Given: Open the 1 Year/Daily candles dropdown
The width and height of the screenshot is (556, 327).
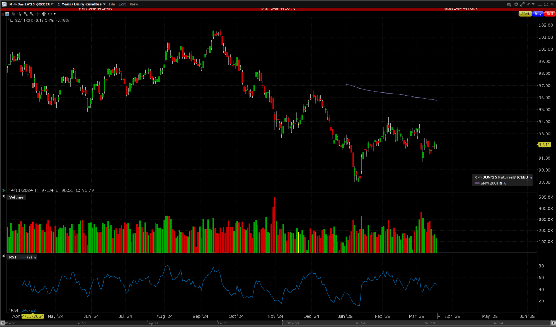Looking at the screenshot, I should 80,4.
